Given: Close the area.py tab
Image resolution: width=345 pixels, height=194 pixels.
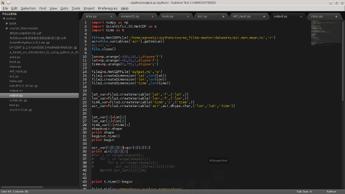Looking at the screenshot, I should pyautogui.click(x=111, y=16).
